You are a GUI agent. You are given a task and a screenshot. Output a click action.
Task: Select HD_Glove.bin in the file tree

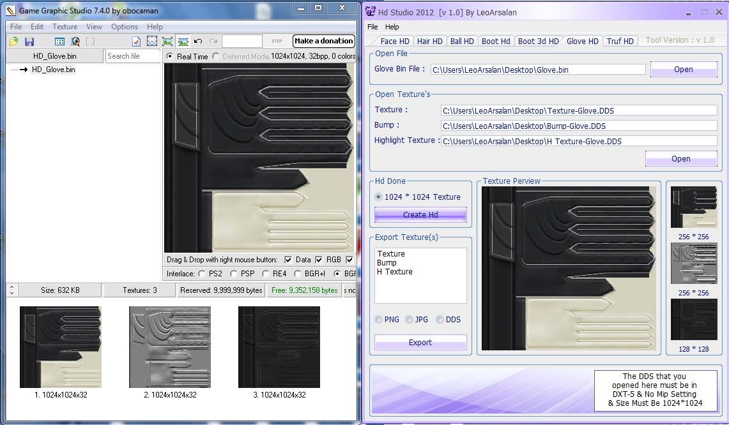pos(53,70)
